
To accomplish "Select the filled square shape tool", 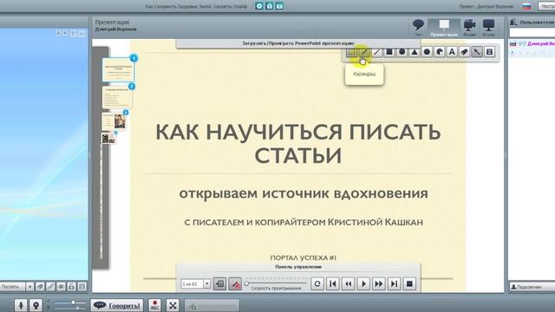I will tap(389, 52).
